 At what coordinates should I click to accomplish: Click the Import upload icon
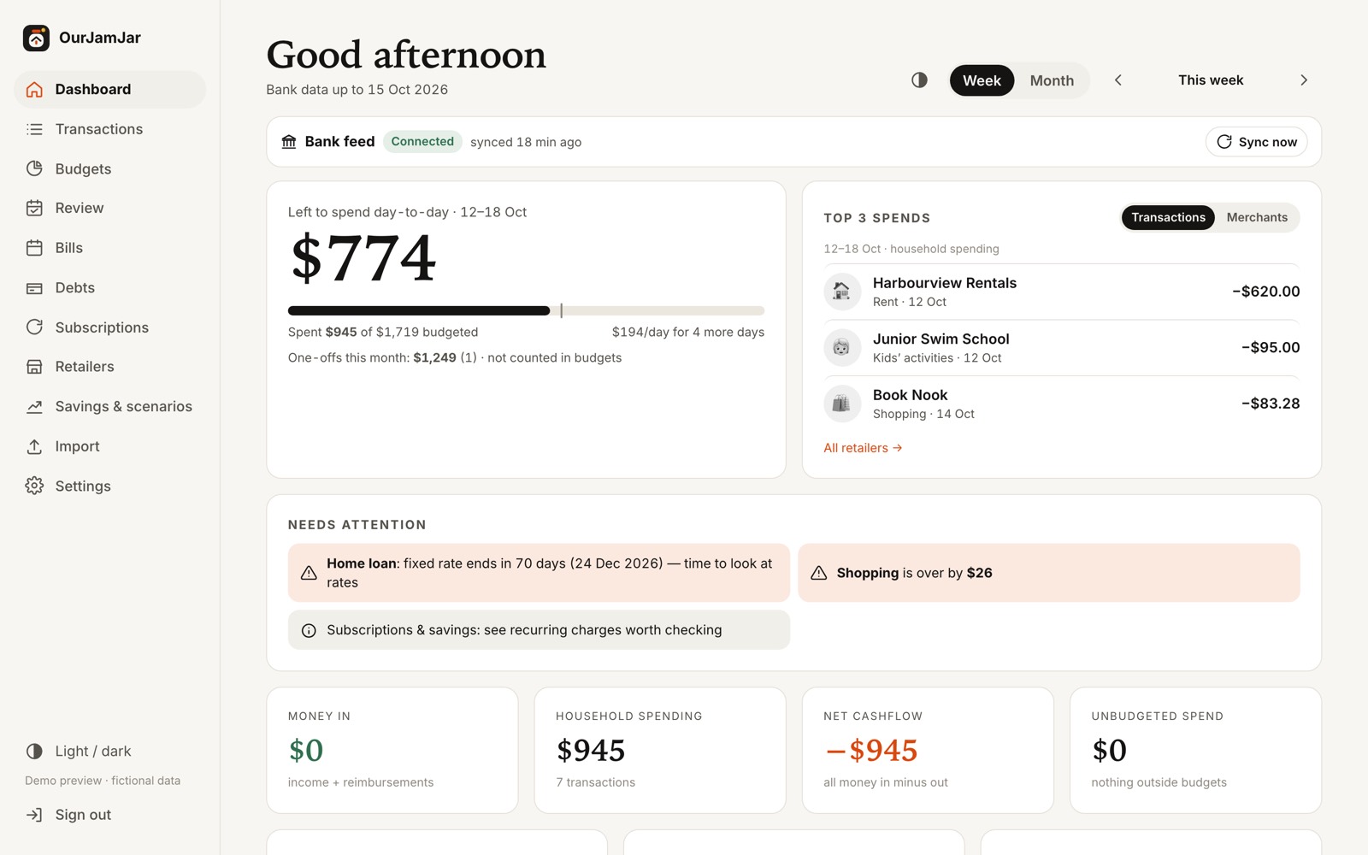pos(34,446)
